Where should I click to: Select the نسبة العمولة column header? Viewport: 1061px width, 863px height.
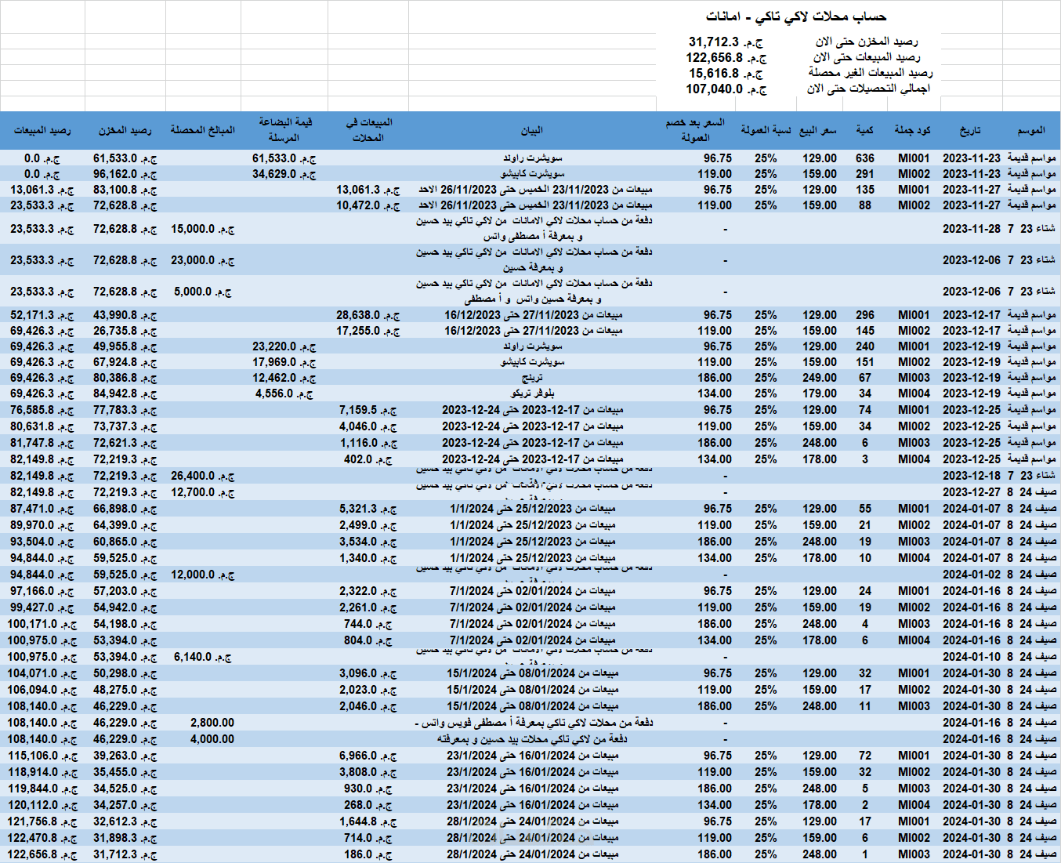(766, 130)
